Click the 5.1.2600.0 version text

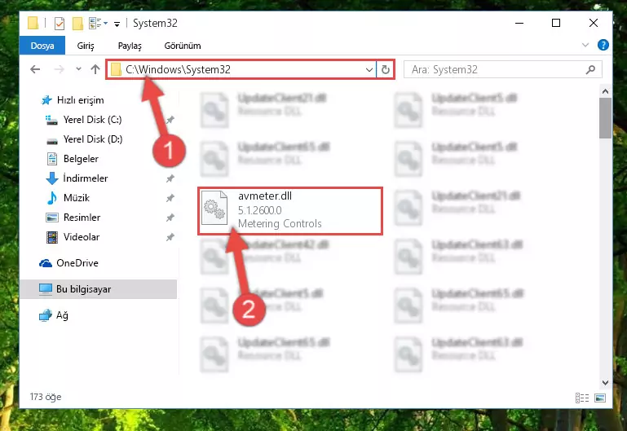click(x=259, y=210)
